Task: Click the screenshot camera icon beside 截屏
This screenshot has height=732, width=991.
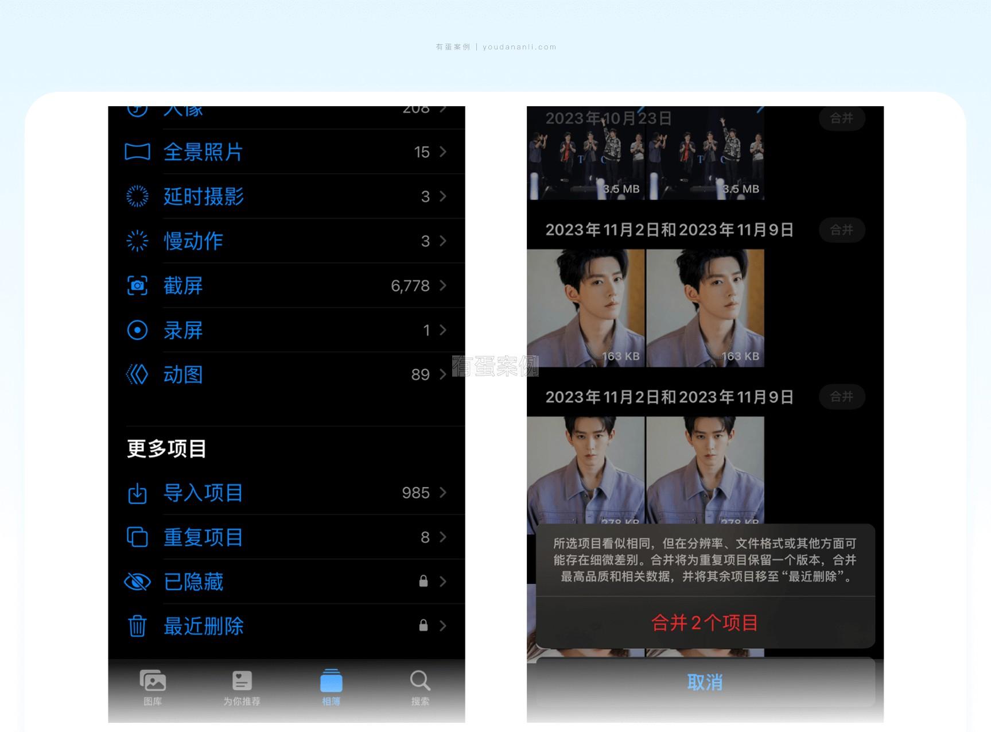Action: click(137, 285)
